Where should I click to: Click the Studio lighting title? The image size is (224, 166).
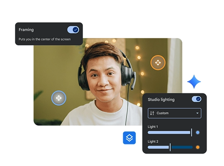coord(161,100)
